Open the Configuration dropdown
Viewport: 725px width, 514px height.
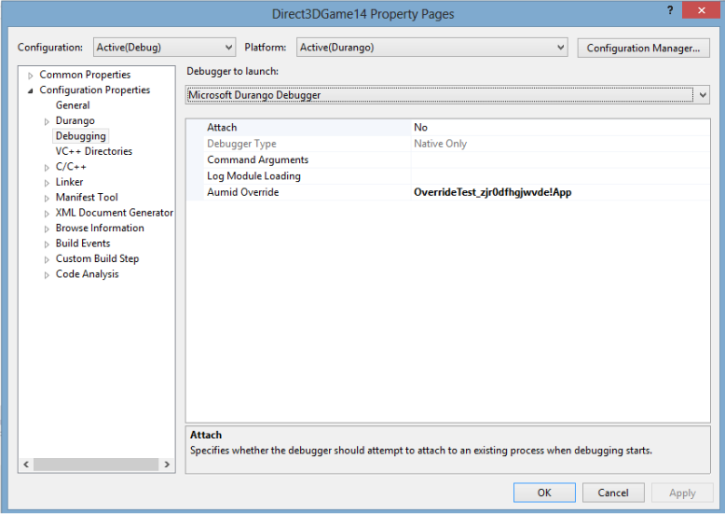(165, 48)
